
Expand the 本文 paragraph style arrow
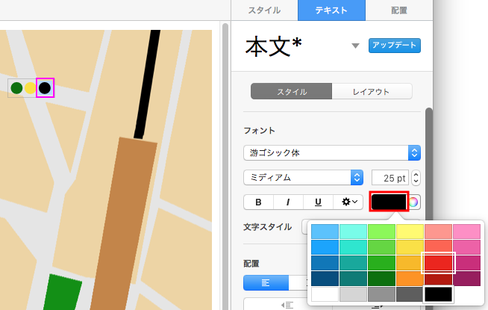click(x=355, y=46)
